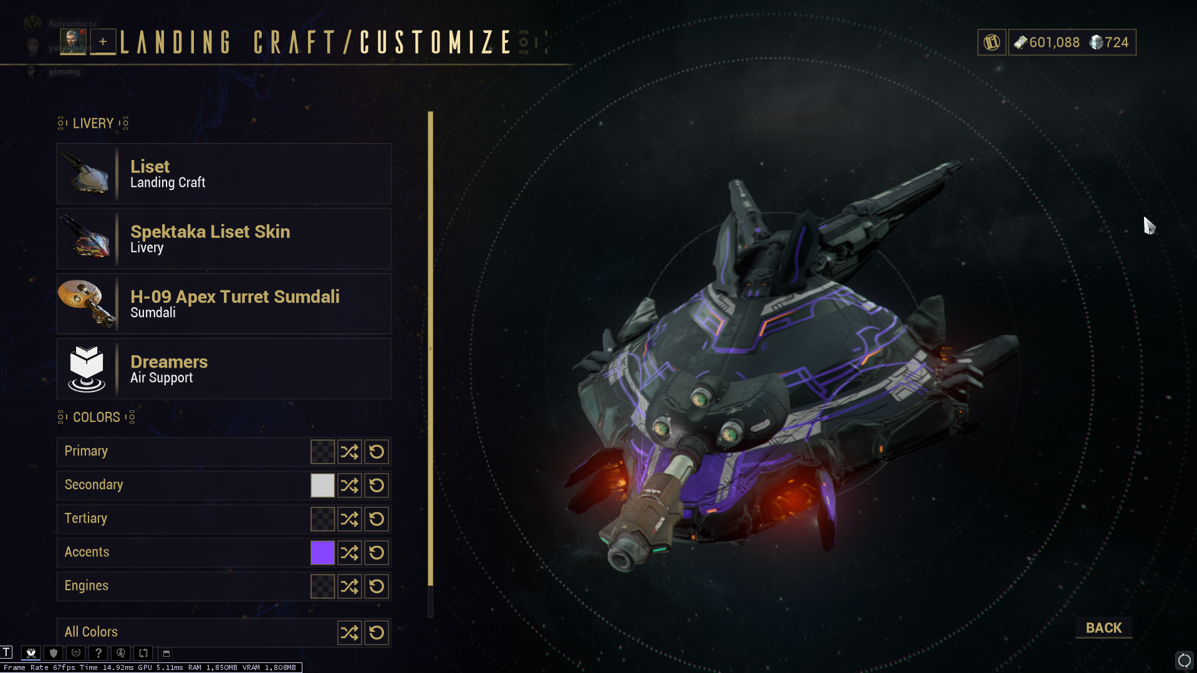
Task: Randomize the Primary color
Action: coord(349,452)
